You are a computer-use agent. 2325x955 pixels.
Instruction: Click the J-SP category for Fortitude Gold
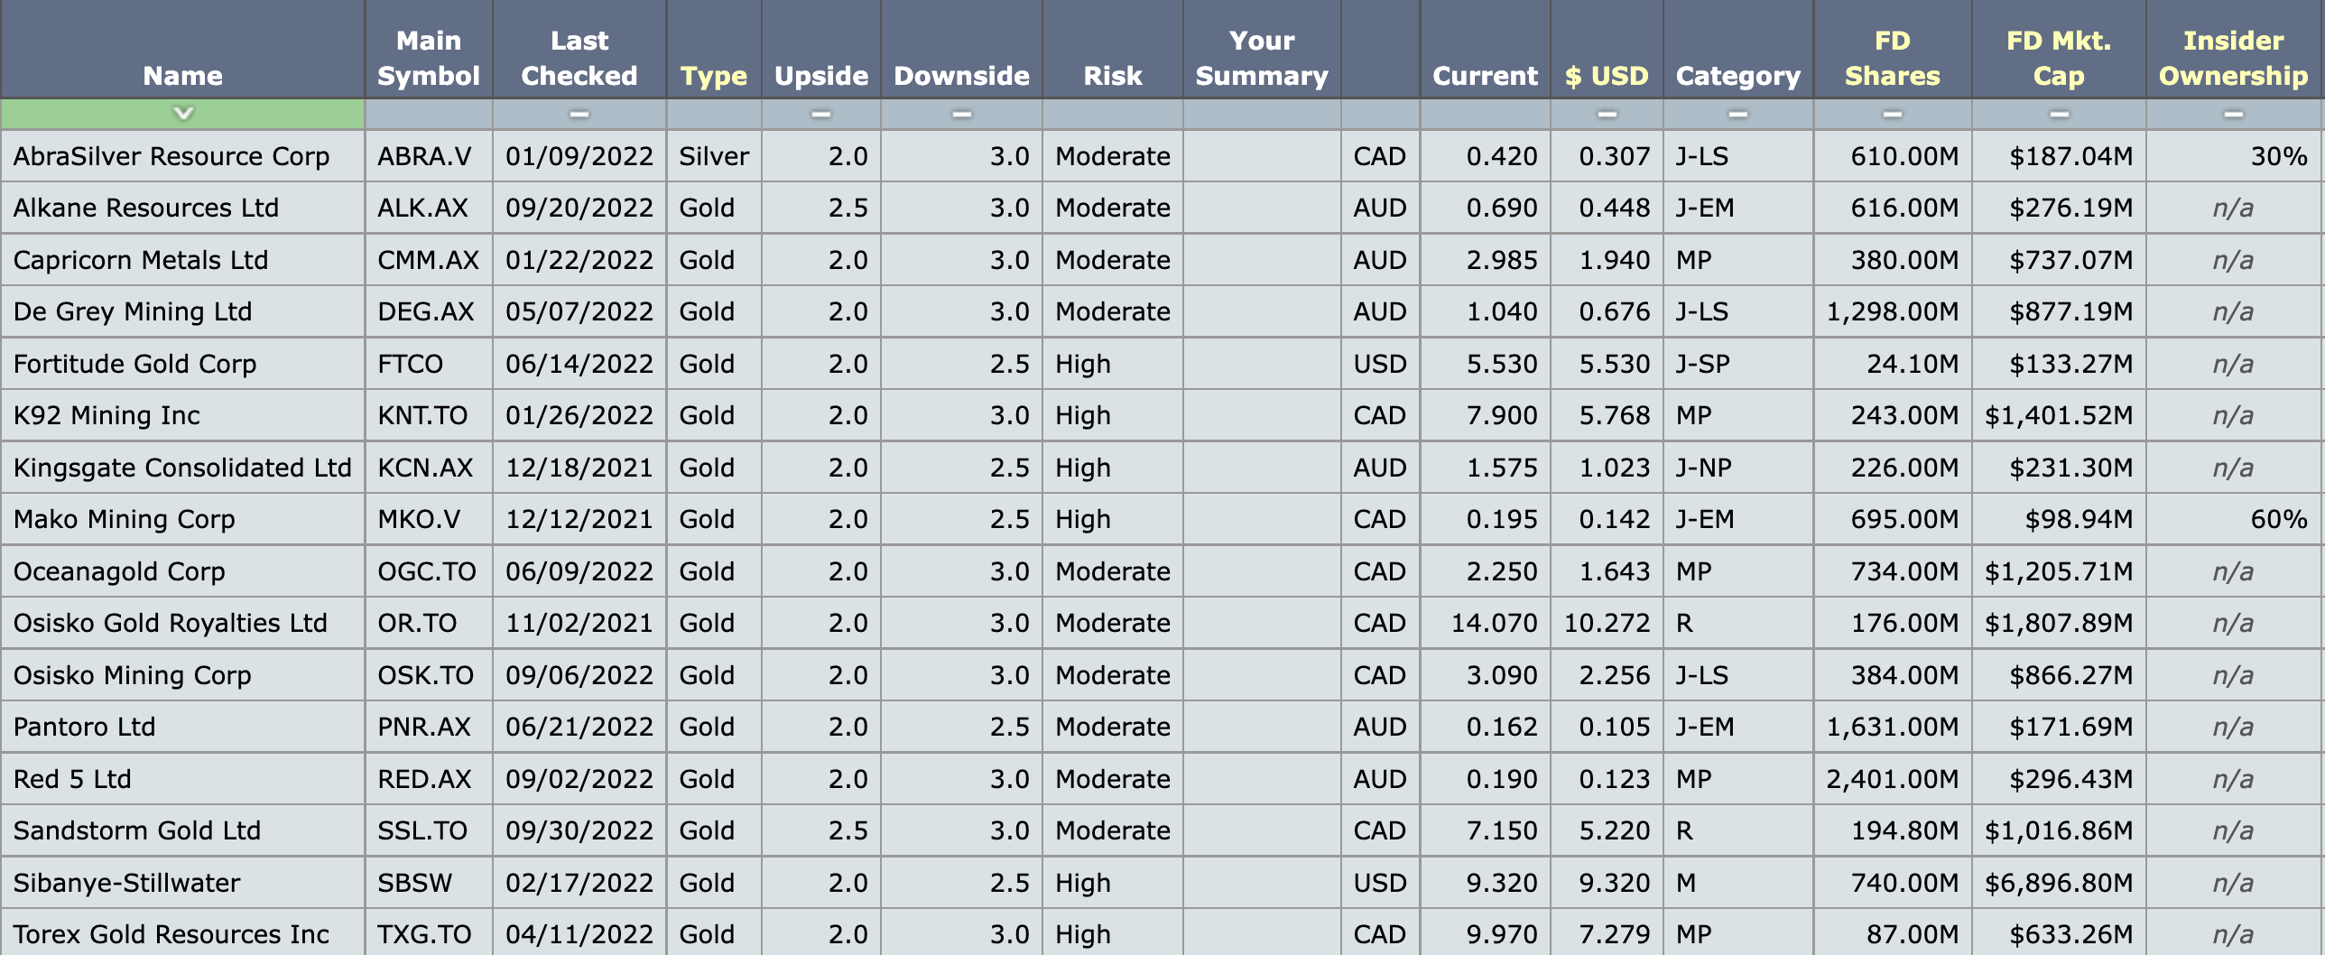[1738, 364]
